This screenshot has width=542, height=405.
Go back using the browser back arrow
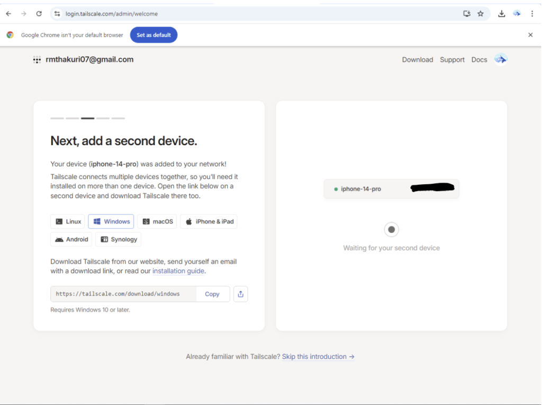(8, 14)
